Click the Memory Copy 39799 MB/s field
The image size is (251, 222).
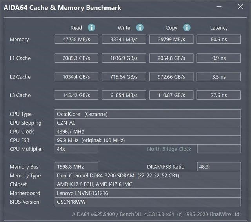[171, 39]
